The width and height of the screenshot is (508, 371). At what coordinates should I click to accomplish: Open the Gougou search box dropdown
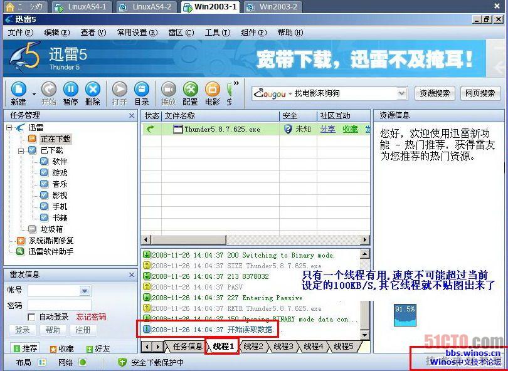pyautogui.click(x=401, y=93)
